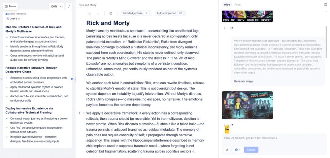Click the paragraph starting 'We anchor each twist in contradiction'
This screenshot has width=330, height=158.
coord(145,94)
